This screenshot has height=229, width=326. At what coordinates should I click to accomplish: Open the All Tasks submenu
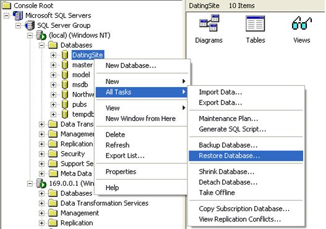(142, 92)
